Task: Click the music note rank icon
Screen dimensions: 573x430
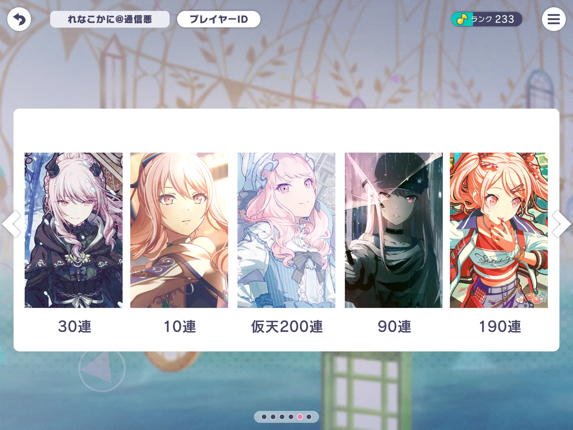Action: point(462,19)
